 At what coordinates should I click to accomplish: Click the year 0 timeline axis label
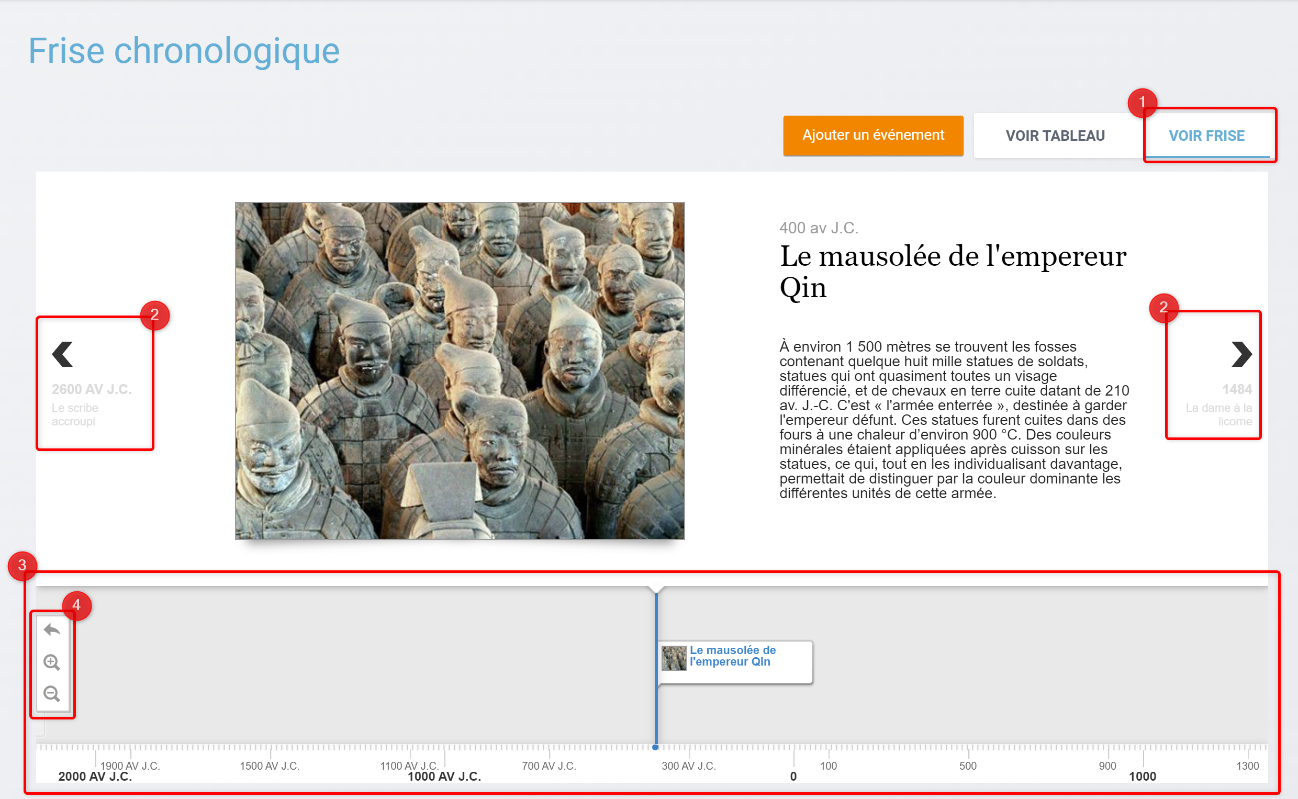793,777
